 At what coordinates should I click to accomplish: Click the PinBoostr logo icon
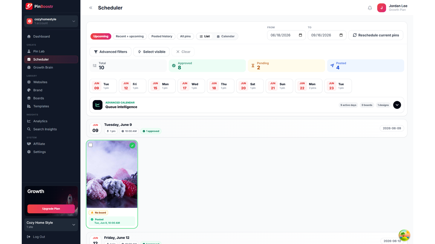[x=29, y=7]
